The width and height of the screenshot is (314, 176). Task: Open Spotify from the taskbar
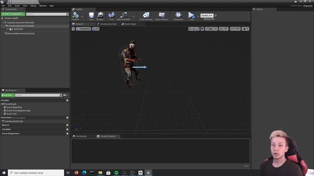coord(116,173)
